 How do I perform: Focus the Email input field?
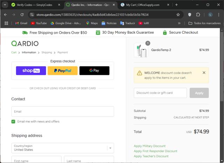coord(63,111)
